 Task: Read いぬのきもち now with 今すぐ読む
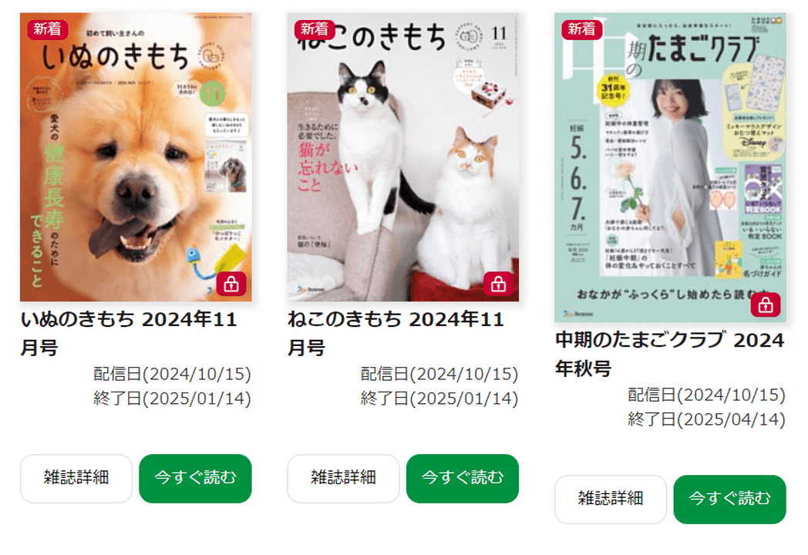click(195, 478)
